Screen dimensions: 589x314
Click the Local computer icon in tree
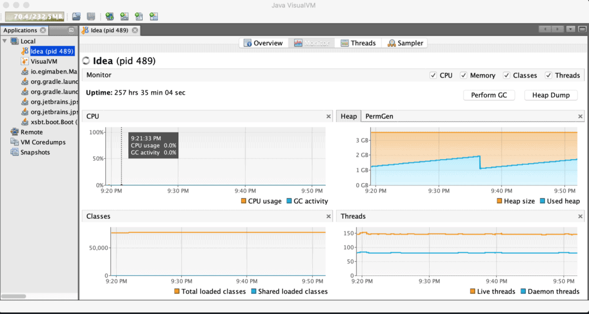click(14, 41)
